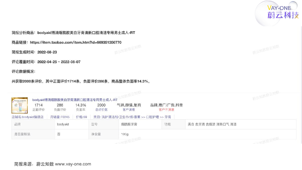Click store name bodyaid旗舰店
The width and height of the screenshot is (302, 170).
pos(27,117)
